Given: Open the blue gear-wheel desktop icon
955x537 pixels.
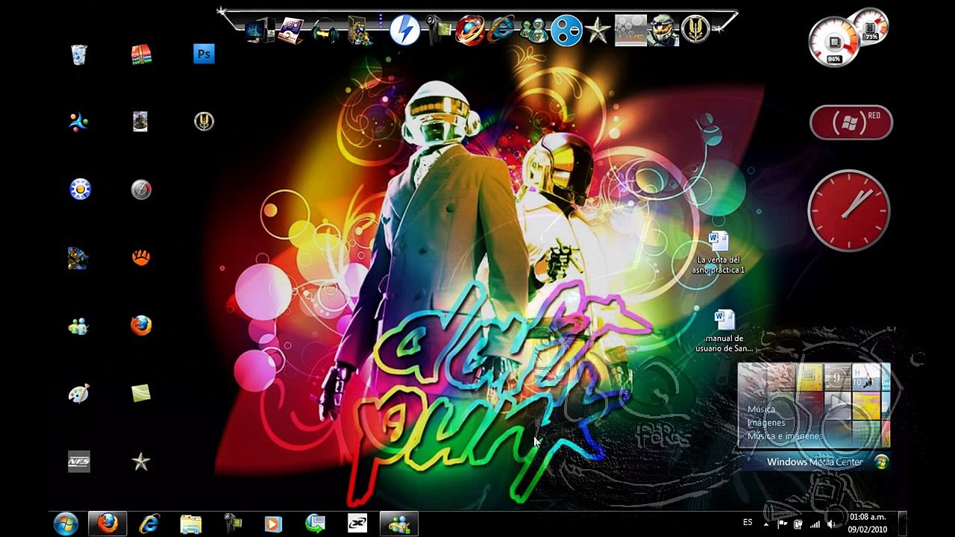Looking at the screenshot, I should [80, 189].
